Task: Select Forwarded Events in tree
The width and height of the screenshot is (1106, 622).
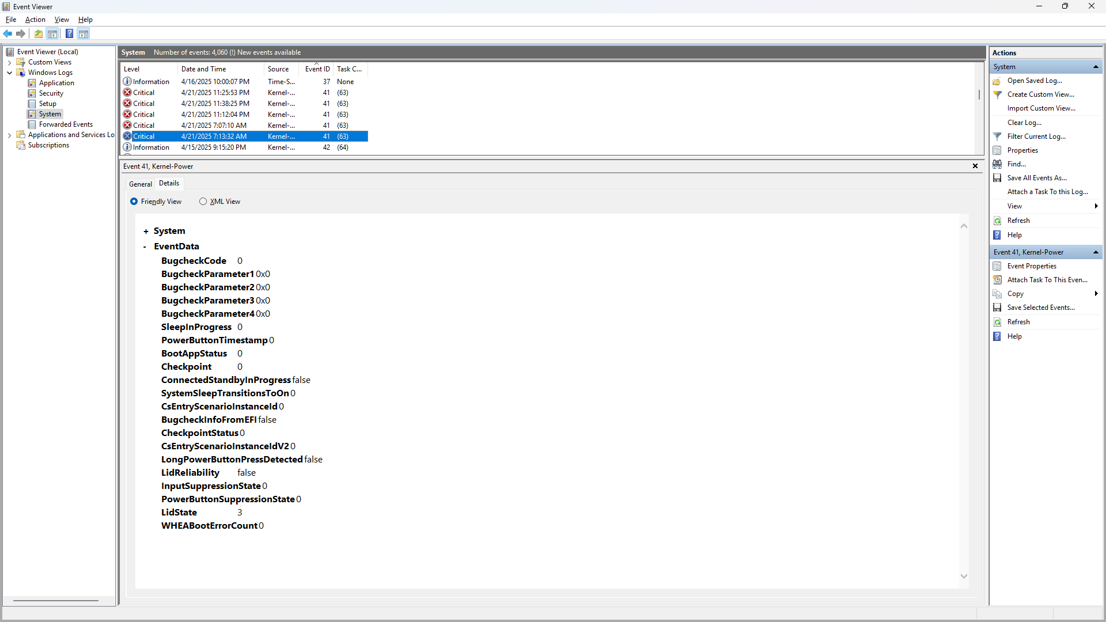Action: point(66,124)
